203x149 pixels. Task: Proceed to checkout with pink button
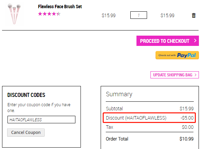pyautogui.click(x=168, y=41)
